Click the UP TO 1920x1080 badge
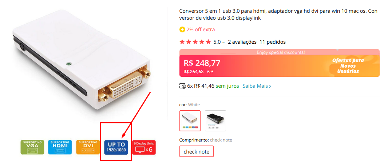The height and width of the screenshot is (163, 384). point(116,147)
